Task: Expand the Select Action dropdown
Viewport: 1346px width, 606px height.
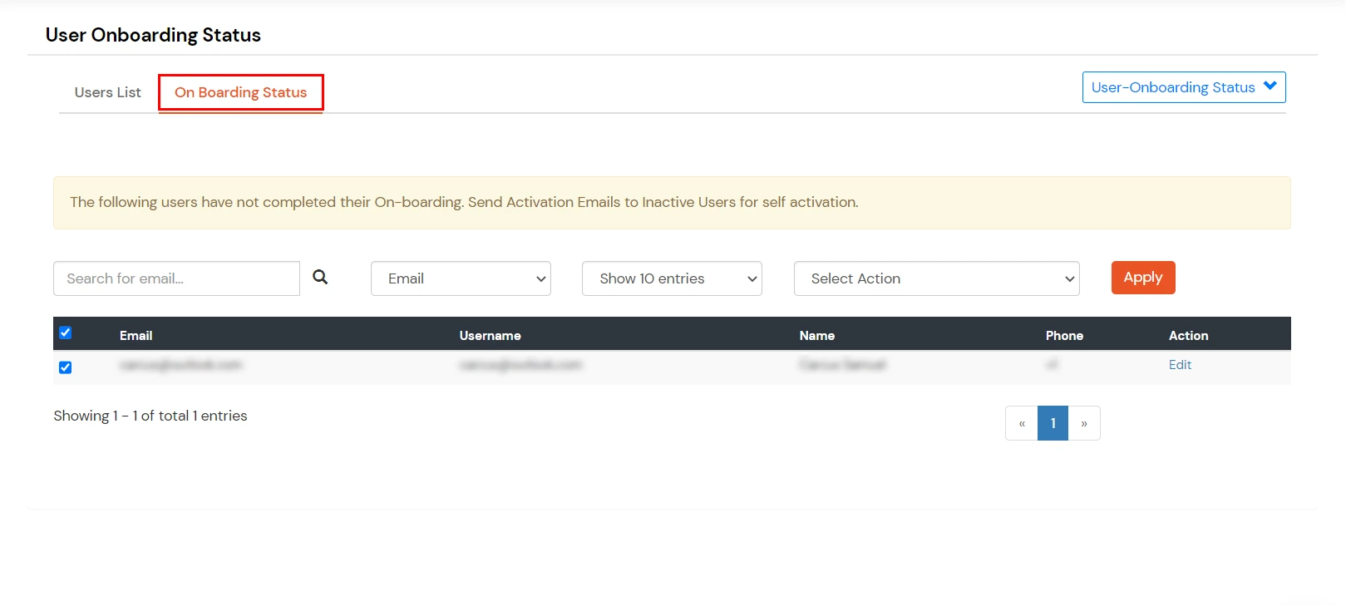Action: point(936,278)
